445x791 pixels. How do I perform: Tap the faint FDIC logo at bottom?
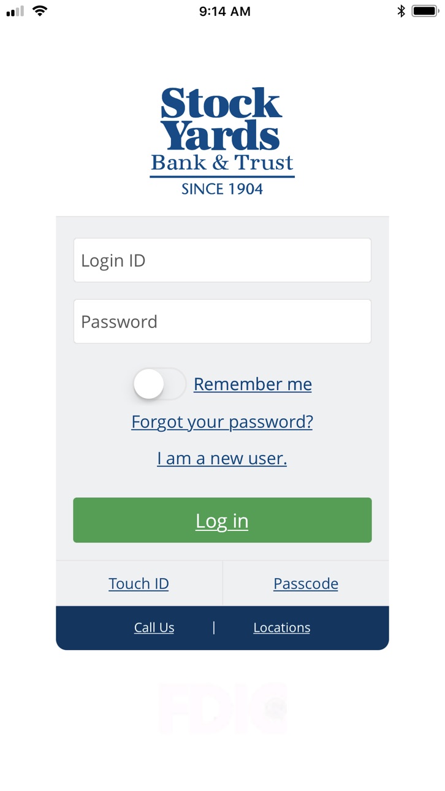coord(222,709)
